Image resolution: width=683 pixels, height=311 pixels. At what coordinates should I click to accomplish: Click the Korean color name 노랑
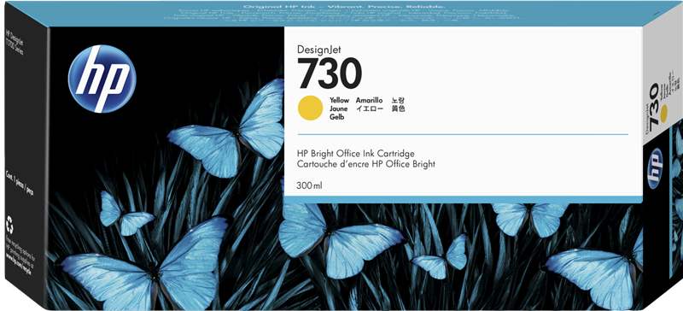(399, 100)
